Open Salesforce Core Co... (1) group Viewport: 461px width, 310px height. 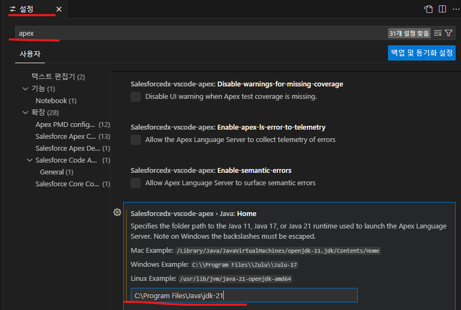click(x=72, y=184)
